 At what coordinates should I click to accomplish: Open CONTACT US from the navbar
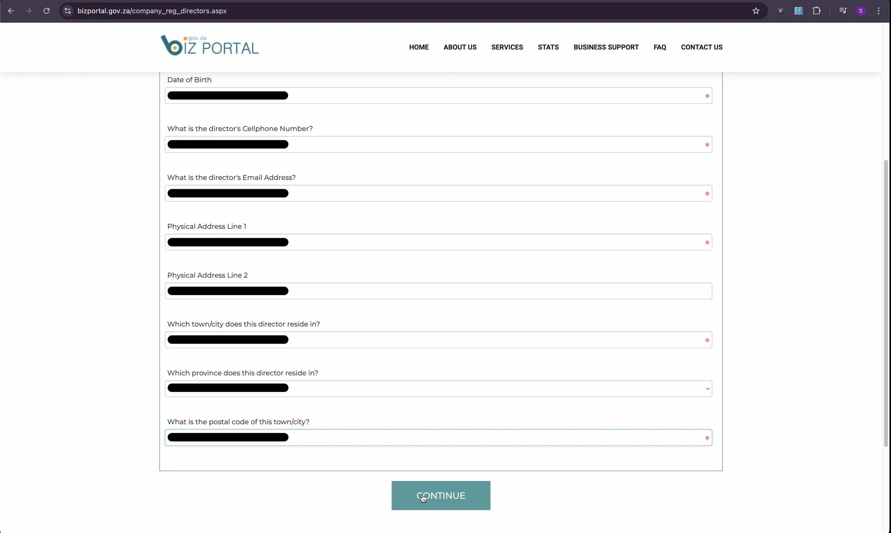coord(701,47)
